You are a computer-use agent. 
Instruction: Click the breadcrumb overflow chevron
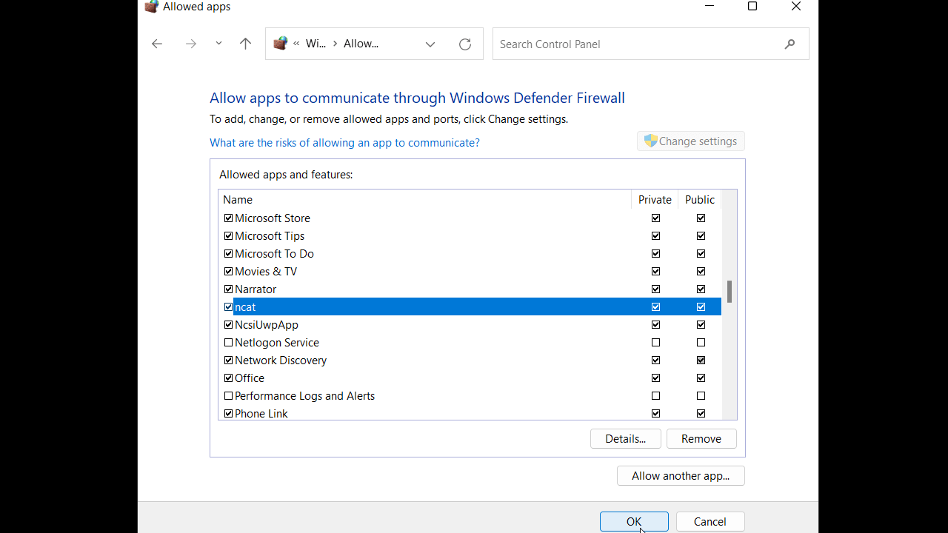[x=295, y=43]
